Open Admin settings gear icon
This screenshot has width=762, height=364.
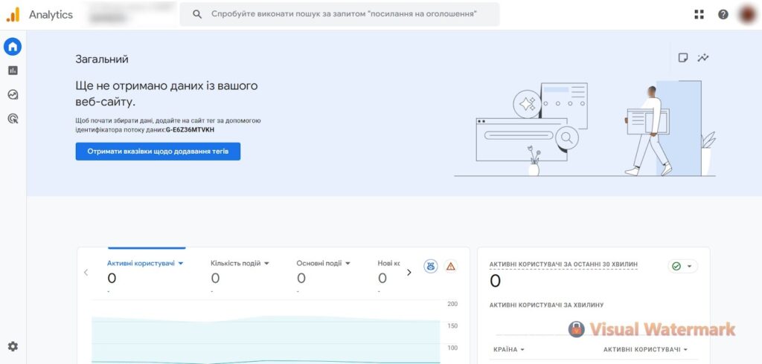pos(13,346)
